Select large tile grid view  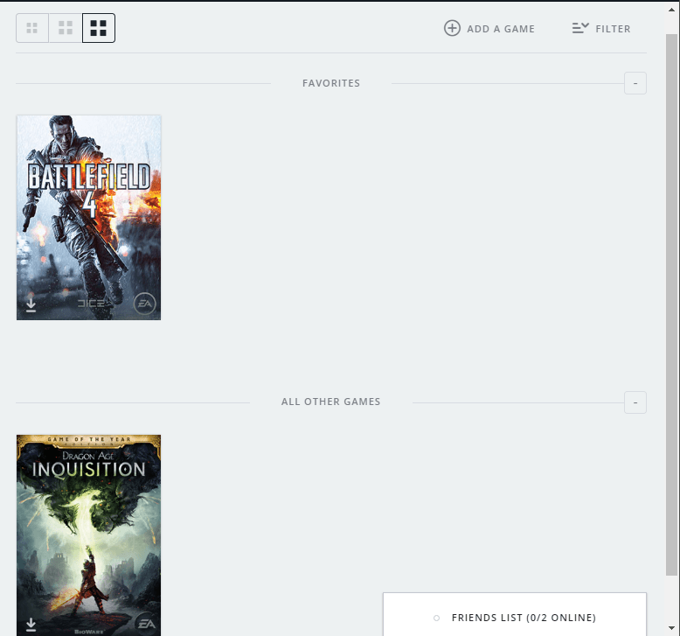pos(99,28)
